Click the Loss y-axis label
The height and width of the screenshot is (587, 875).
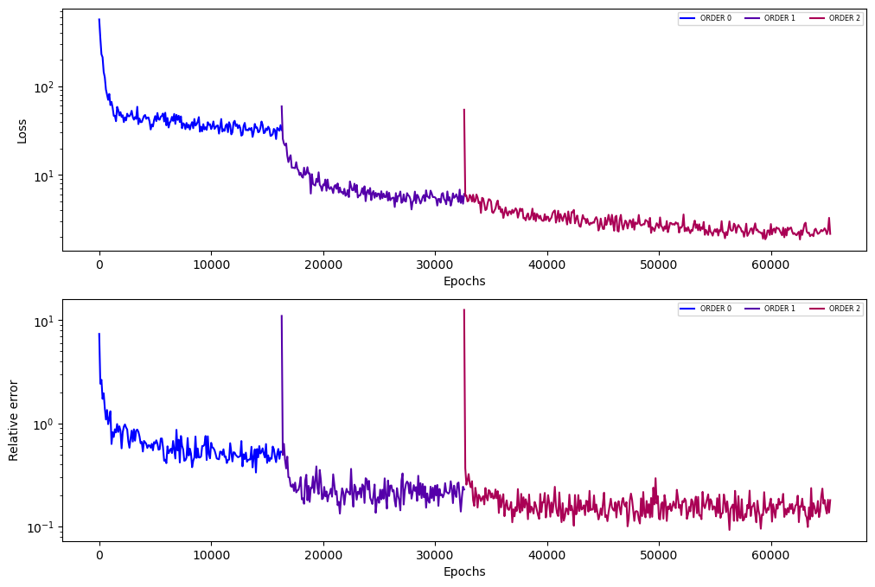click(x=22, y=131)
